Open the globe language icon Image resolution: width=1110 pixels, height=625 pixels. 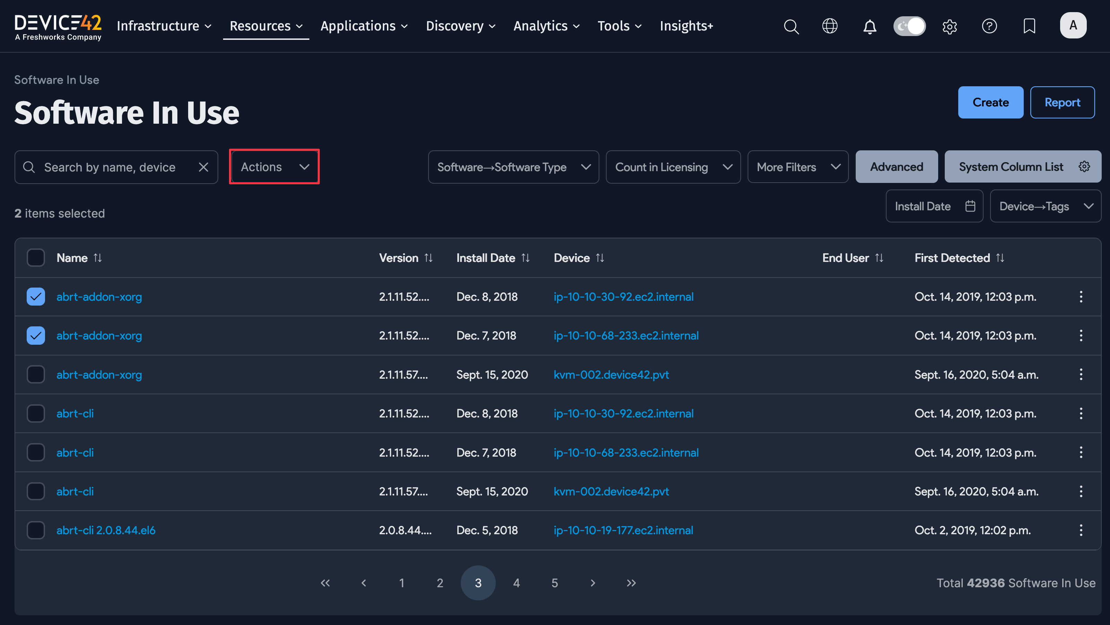[x=829, y=26]
